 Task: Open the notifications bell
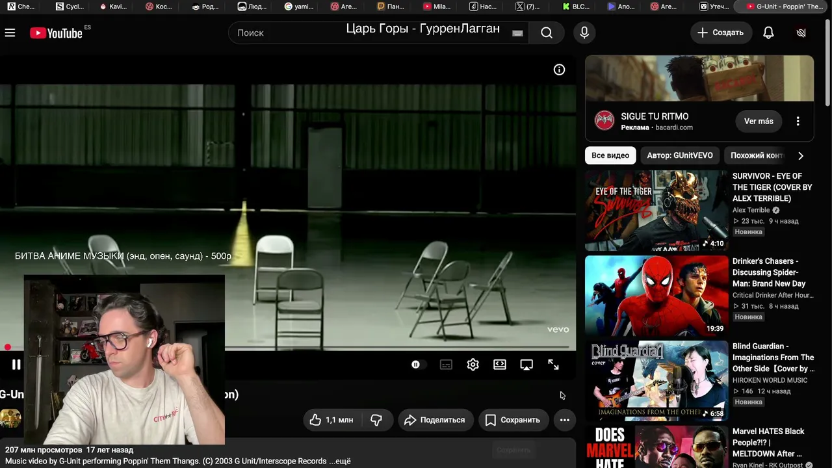(x=768, y=32)
